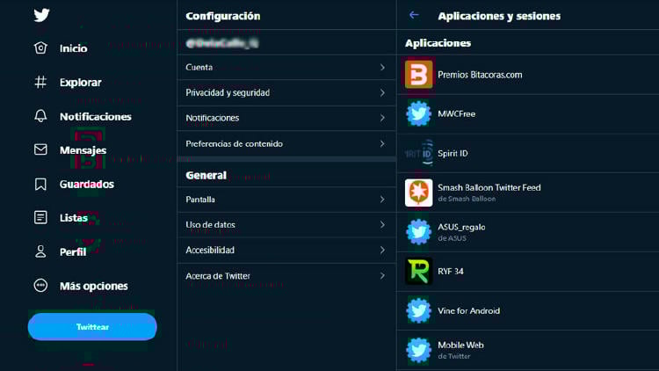
Task: Click the Más opciones ellipsis icon
Action: coord(40,286)
